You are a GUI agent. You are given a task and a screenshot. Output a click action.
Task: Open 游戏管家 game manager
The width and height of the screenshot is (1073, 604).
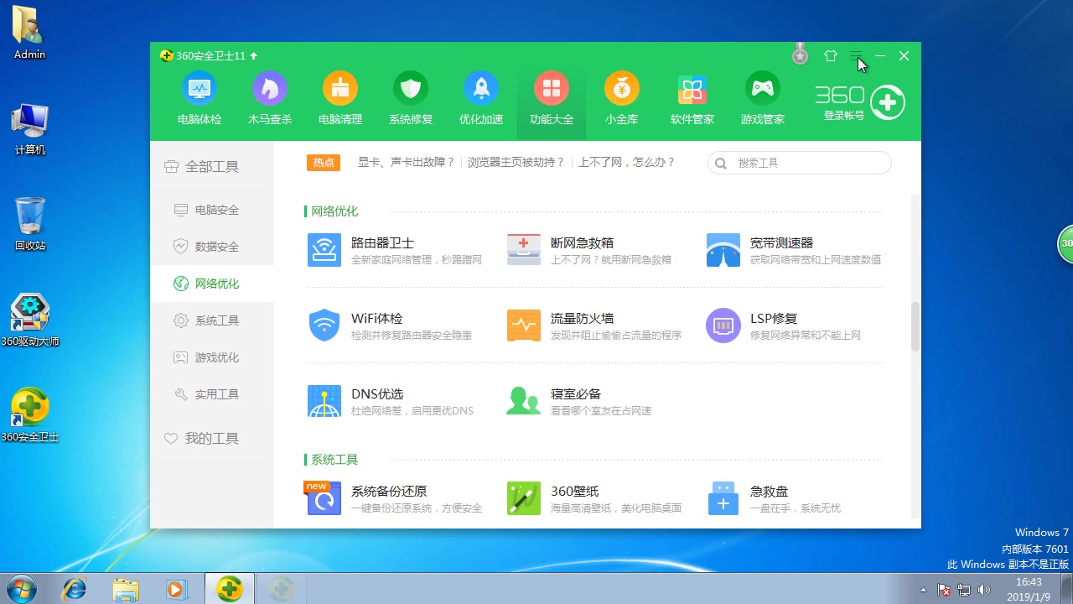click(x=763, y=99)
